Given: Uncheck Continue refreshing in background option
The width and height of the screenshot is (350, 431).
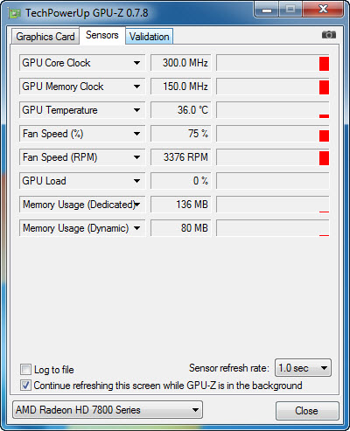Looking at the screenshot, I should tap(25, 386).
